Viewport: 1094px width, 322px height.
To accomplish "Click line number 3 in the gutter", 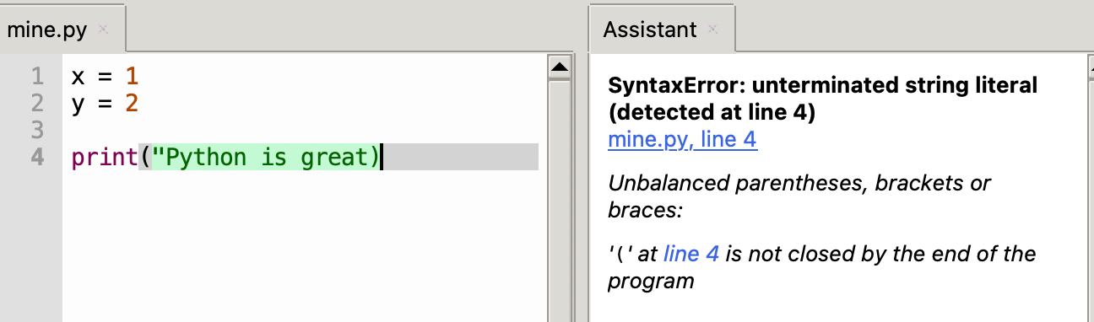I will coord(36,130).
